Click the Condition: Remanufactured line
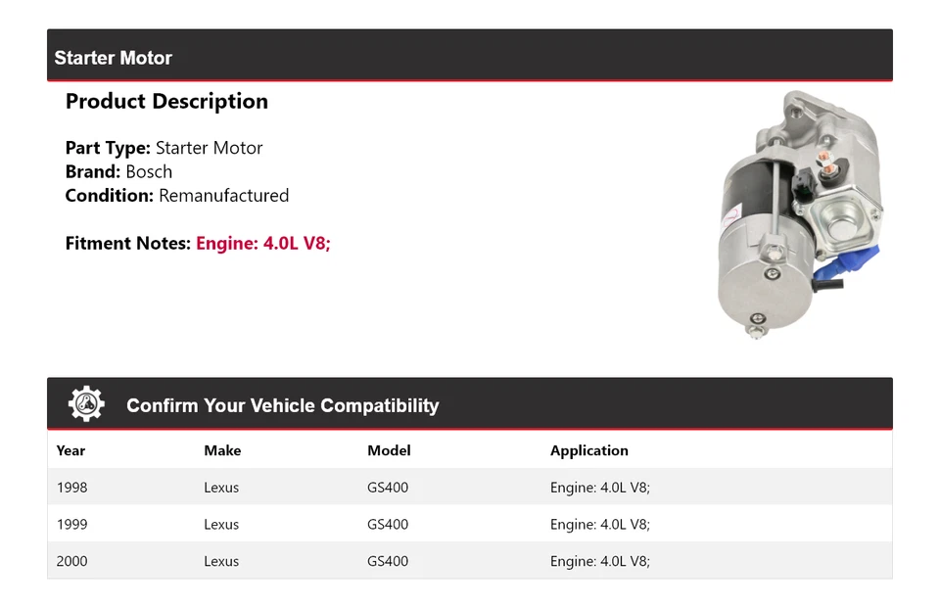Image resolution: width=940 pixels, height=608 pixels. tap(177, 195)
